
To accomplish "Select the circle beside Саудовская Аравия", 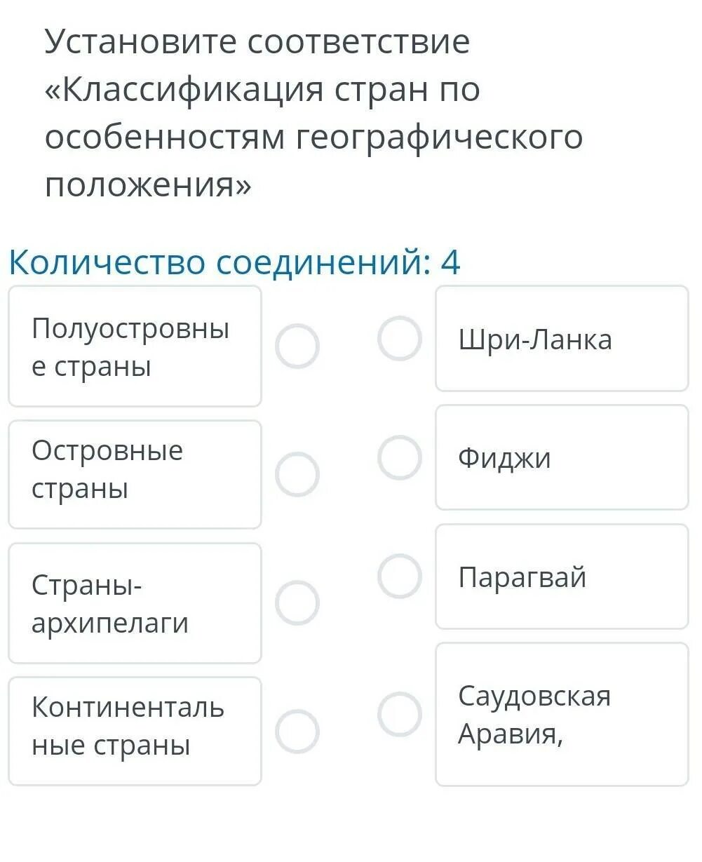I will pyautogui.click(x=400, y=714).
